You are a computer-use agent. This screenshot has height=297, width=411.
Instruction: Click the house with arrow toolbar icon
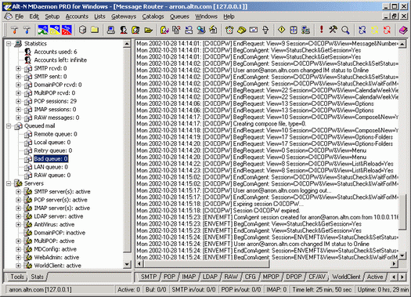coord(213,30)
